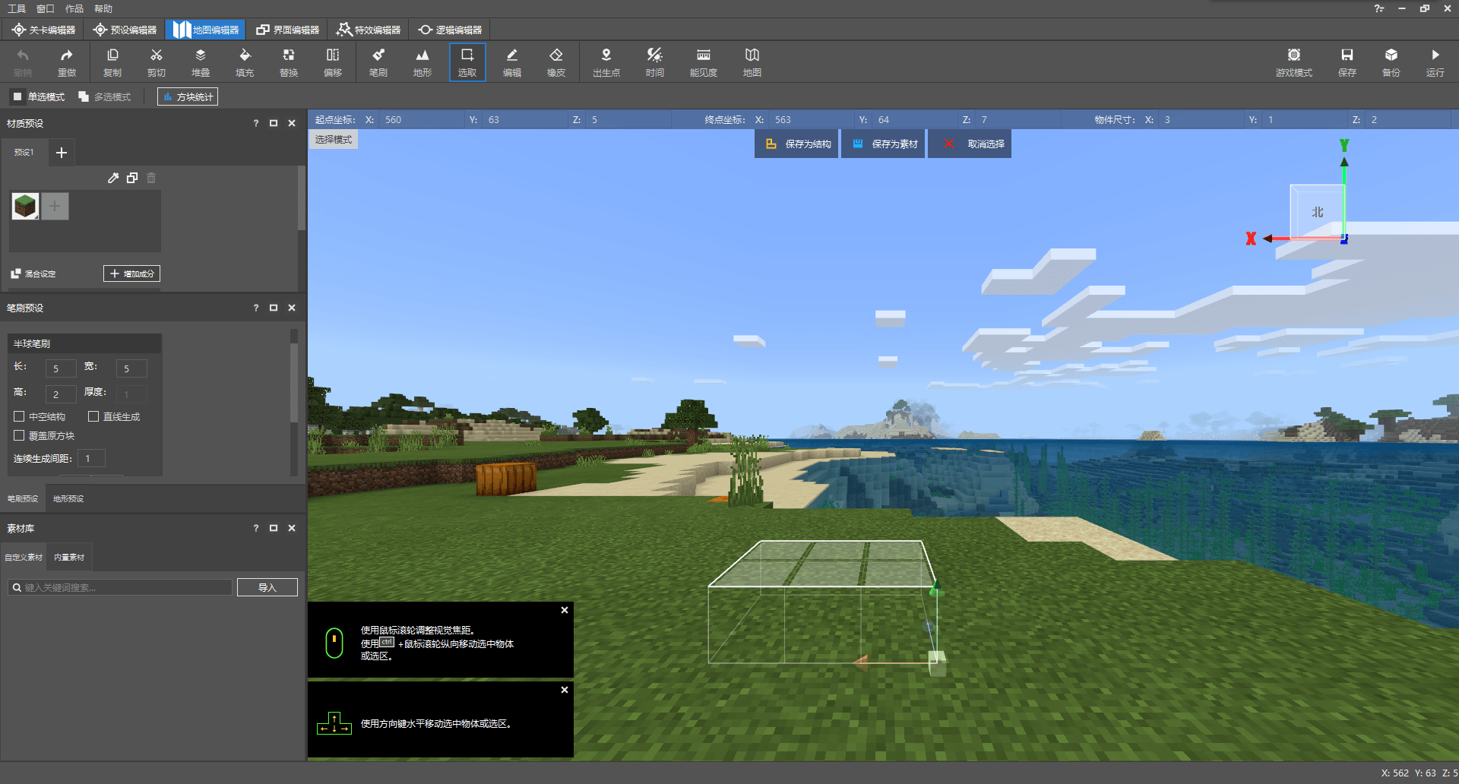Viewport: 1459px width, 784px height.
Task: Click the 素材库 keyword search field
Action: (120, 587)
